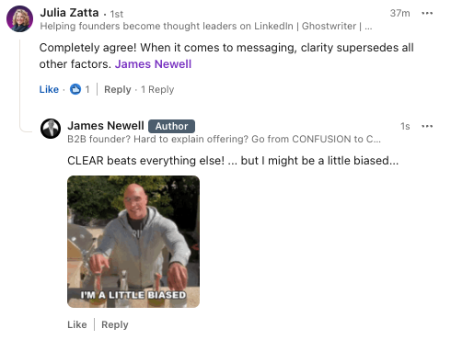Open the "I'm a little biased" GIF
Image resolution: width=451 pixels, height=340 pixels.
[x=133, y=242]
